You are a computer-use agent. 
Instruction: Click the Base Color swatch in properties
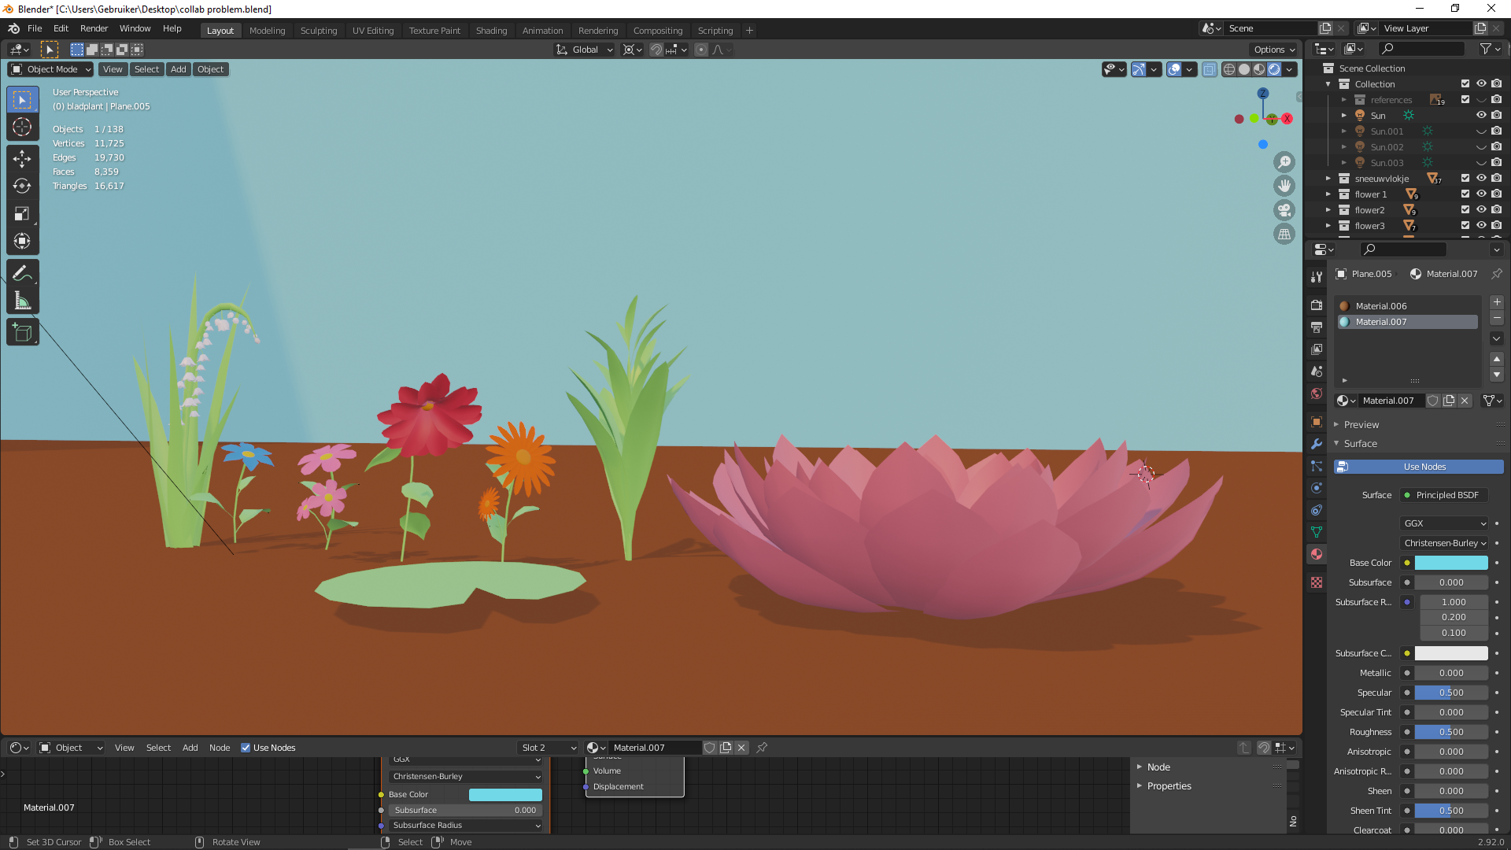1450,563
